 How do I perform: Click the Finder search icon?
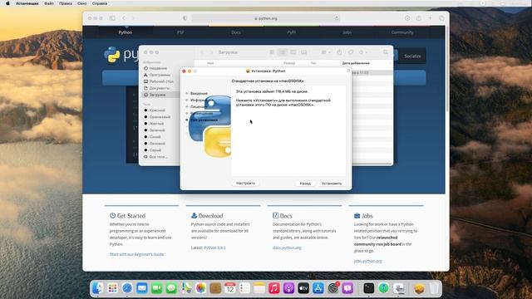click(386, 52)
